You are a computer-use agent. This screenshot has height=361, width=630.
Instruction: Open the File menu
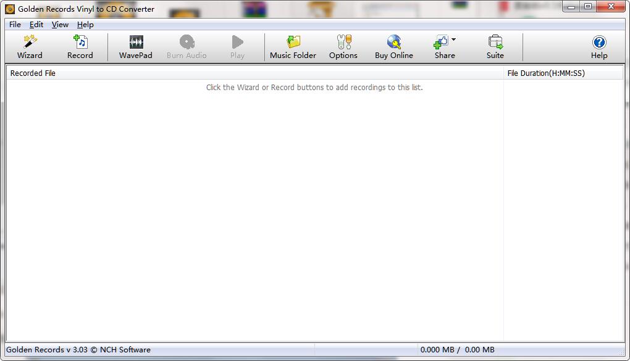(15, 25)
